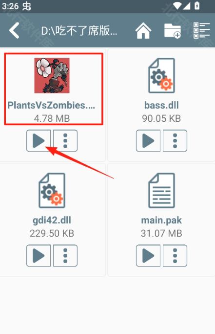Select the PlantsVsZombies game icon thumbnail
This screenshot has height=334, width=215.
tap(52, 75)
